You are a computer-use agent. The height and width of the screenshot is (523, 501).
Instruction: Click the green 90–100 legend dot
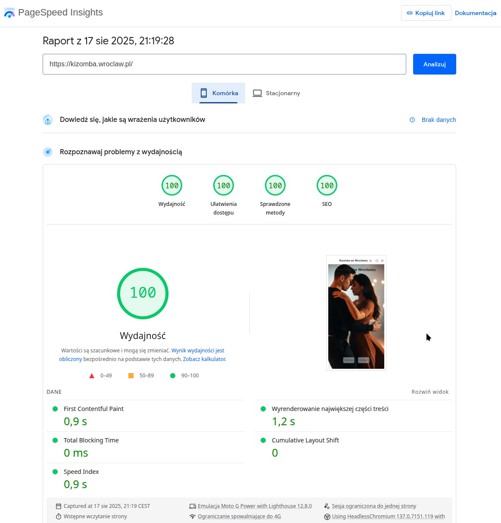pos(172,375)
